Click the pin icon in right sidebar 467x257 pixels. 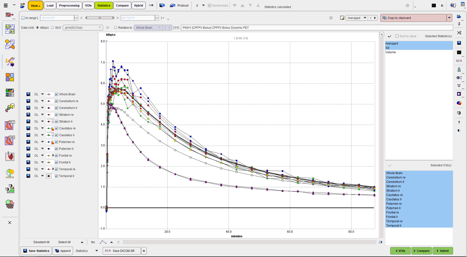459,24
